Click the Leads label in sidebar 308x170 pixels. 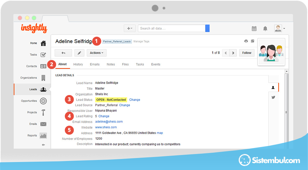33,89
